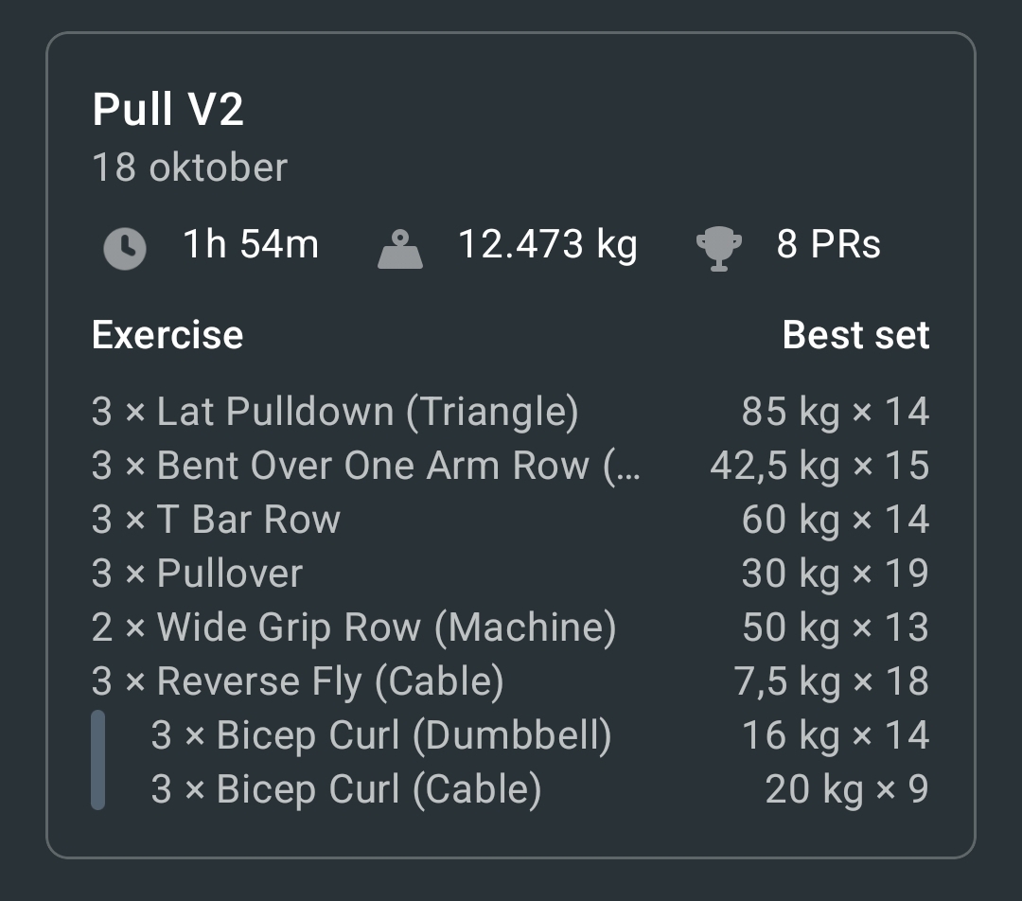1022x901 pixels.
Task: Click Bicep Curl (Dumbbell) in the superset
Action: [x=382, y=734]
